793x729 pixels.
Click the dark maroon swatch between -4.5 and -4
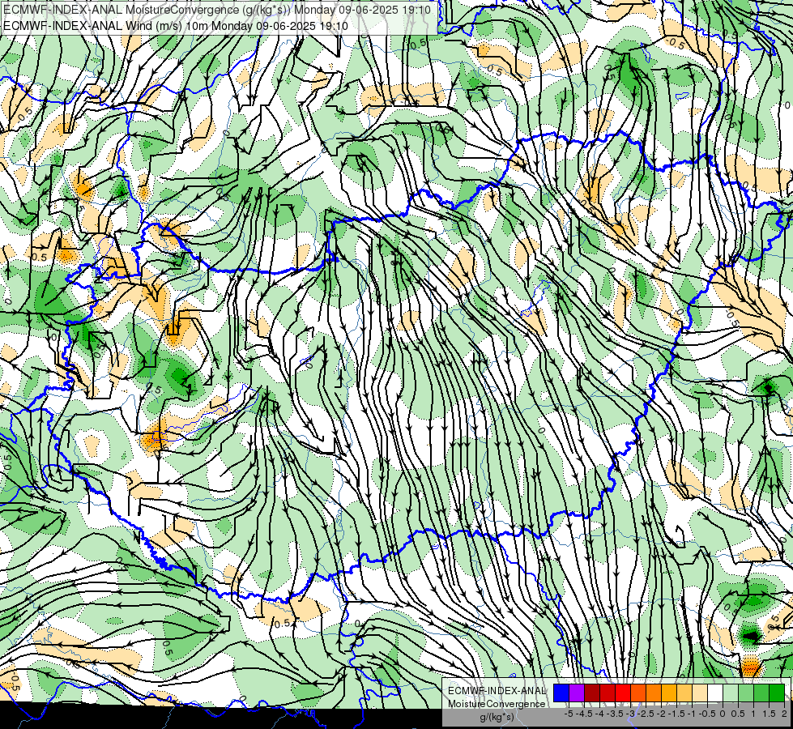click(x=592, y=693)
